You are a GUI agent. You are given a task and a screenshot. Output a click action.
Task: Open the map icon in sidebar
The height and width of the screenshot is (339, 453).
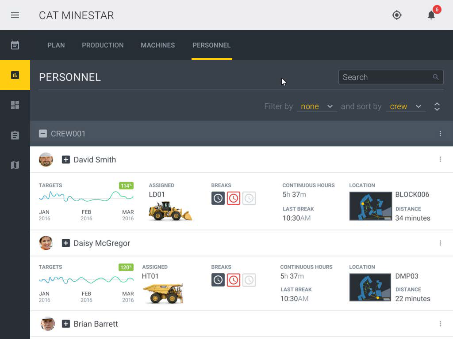pos(15,165)
